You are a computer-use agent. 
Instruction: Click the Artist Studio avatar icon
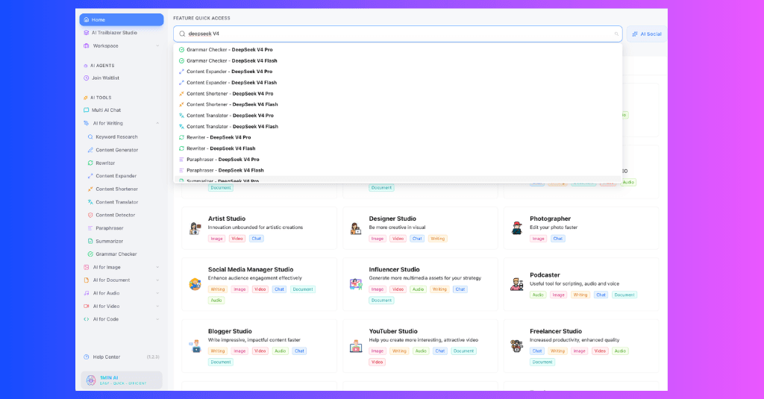(x=195, y=228)
